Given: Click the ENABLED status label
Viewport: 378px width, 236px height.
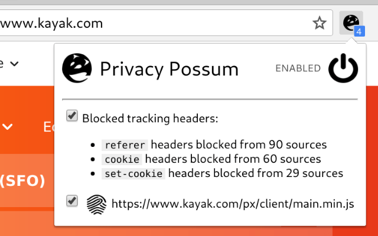Looking at the screenshot, I should pos(298,69).
